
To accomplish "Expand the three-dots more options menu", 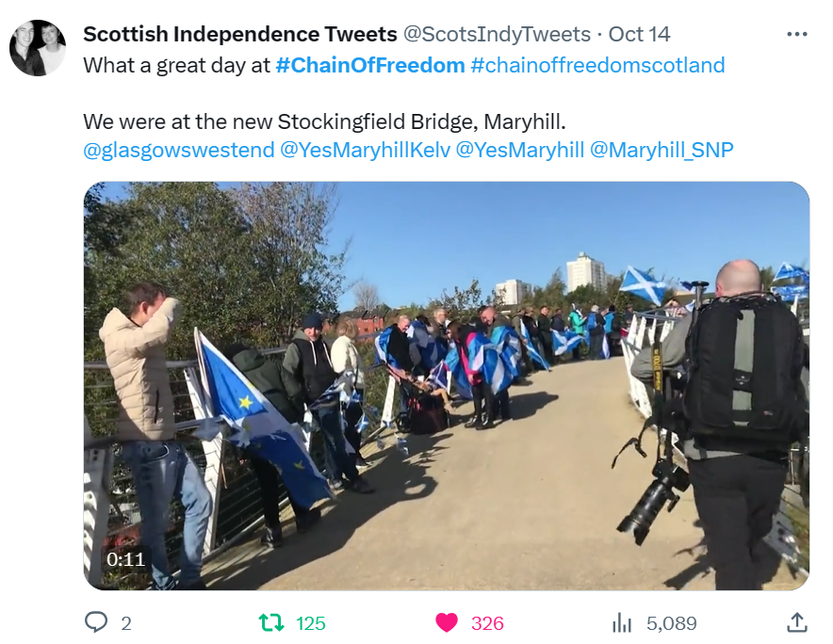I will [x=797, y=34].
